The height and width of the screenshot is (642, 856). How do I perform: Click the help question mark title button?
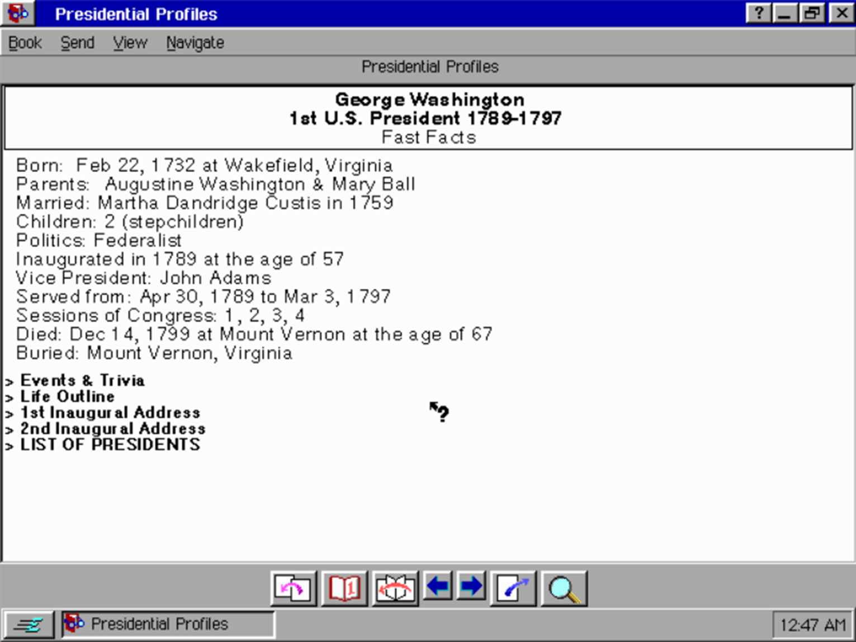point(759,13)
